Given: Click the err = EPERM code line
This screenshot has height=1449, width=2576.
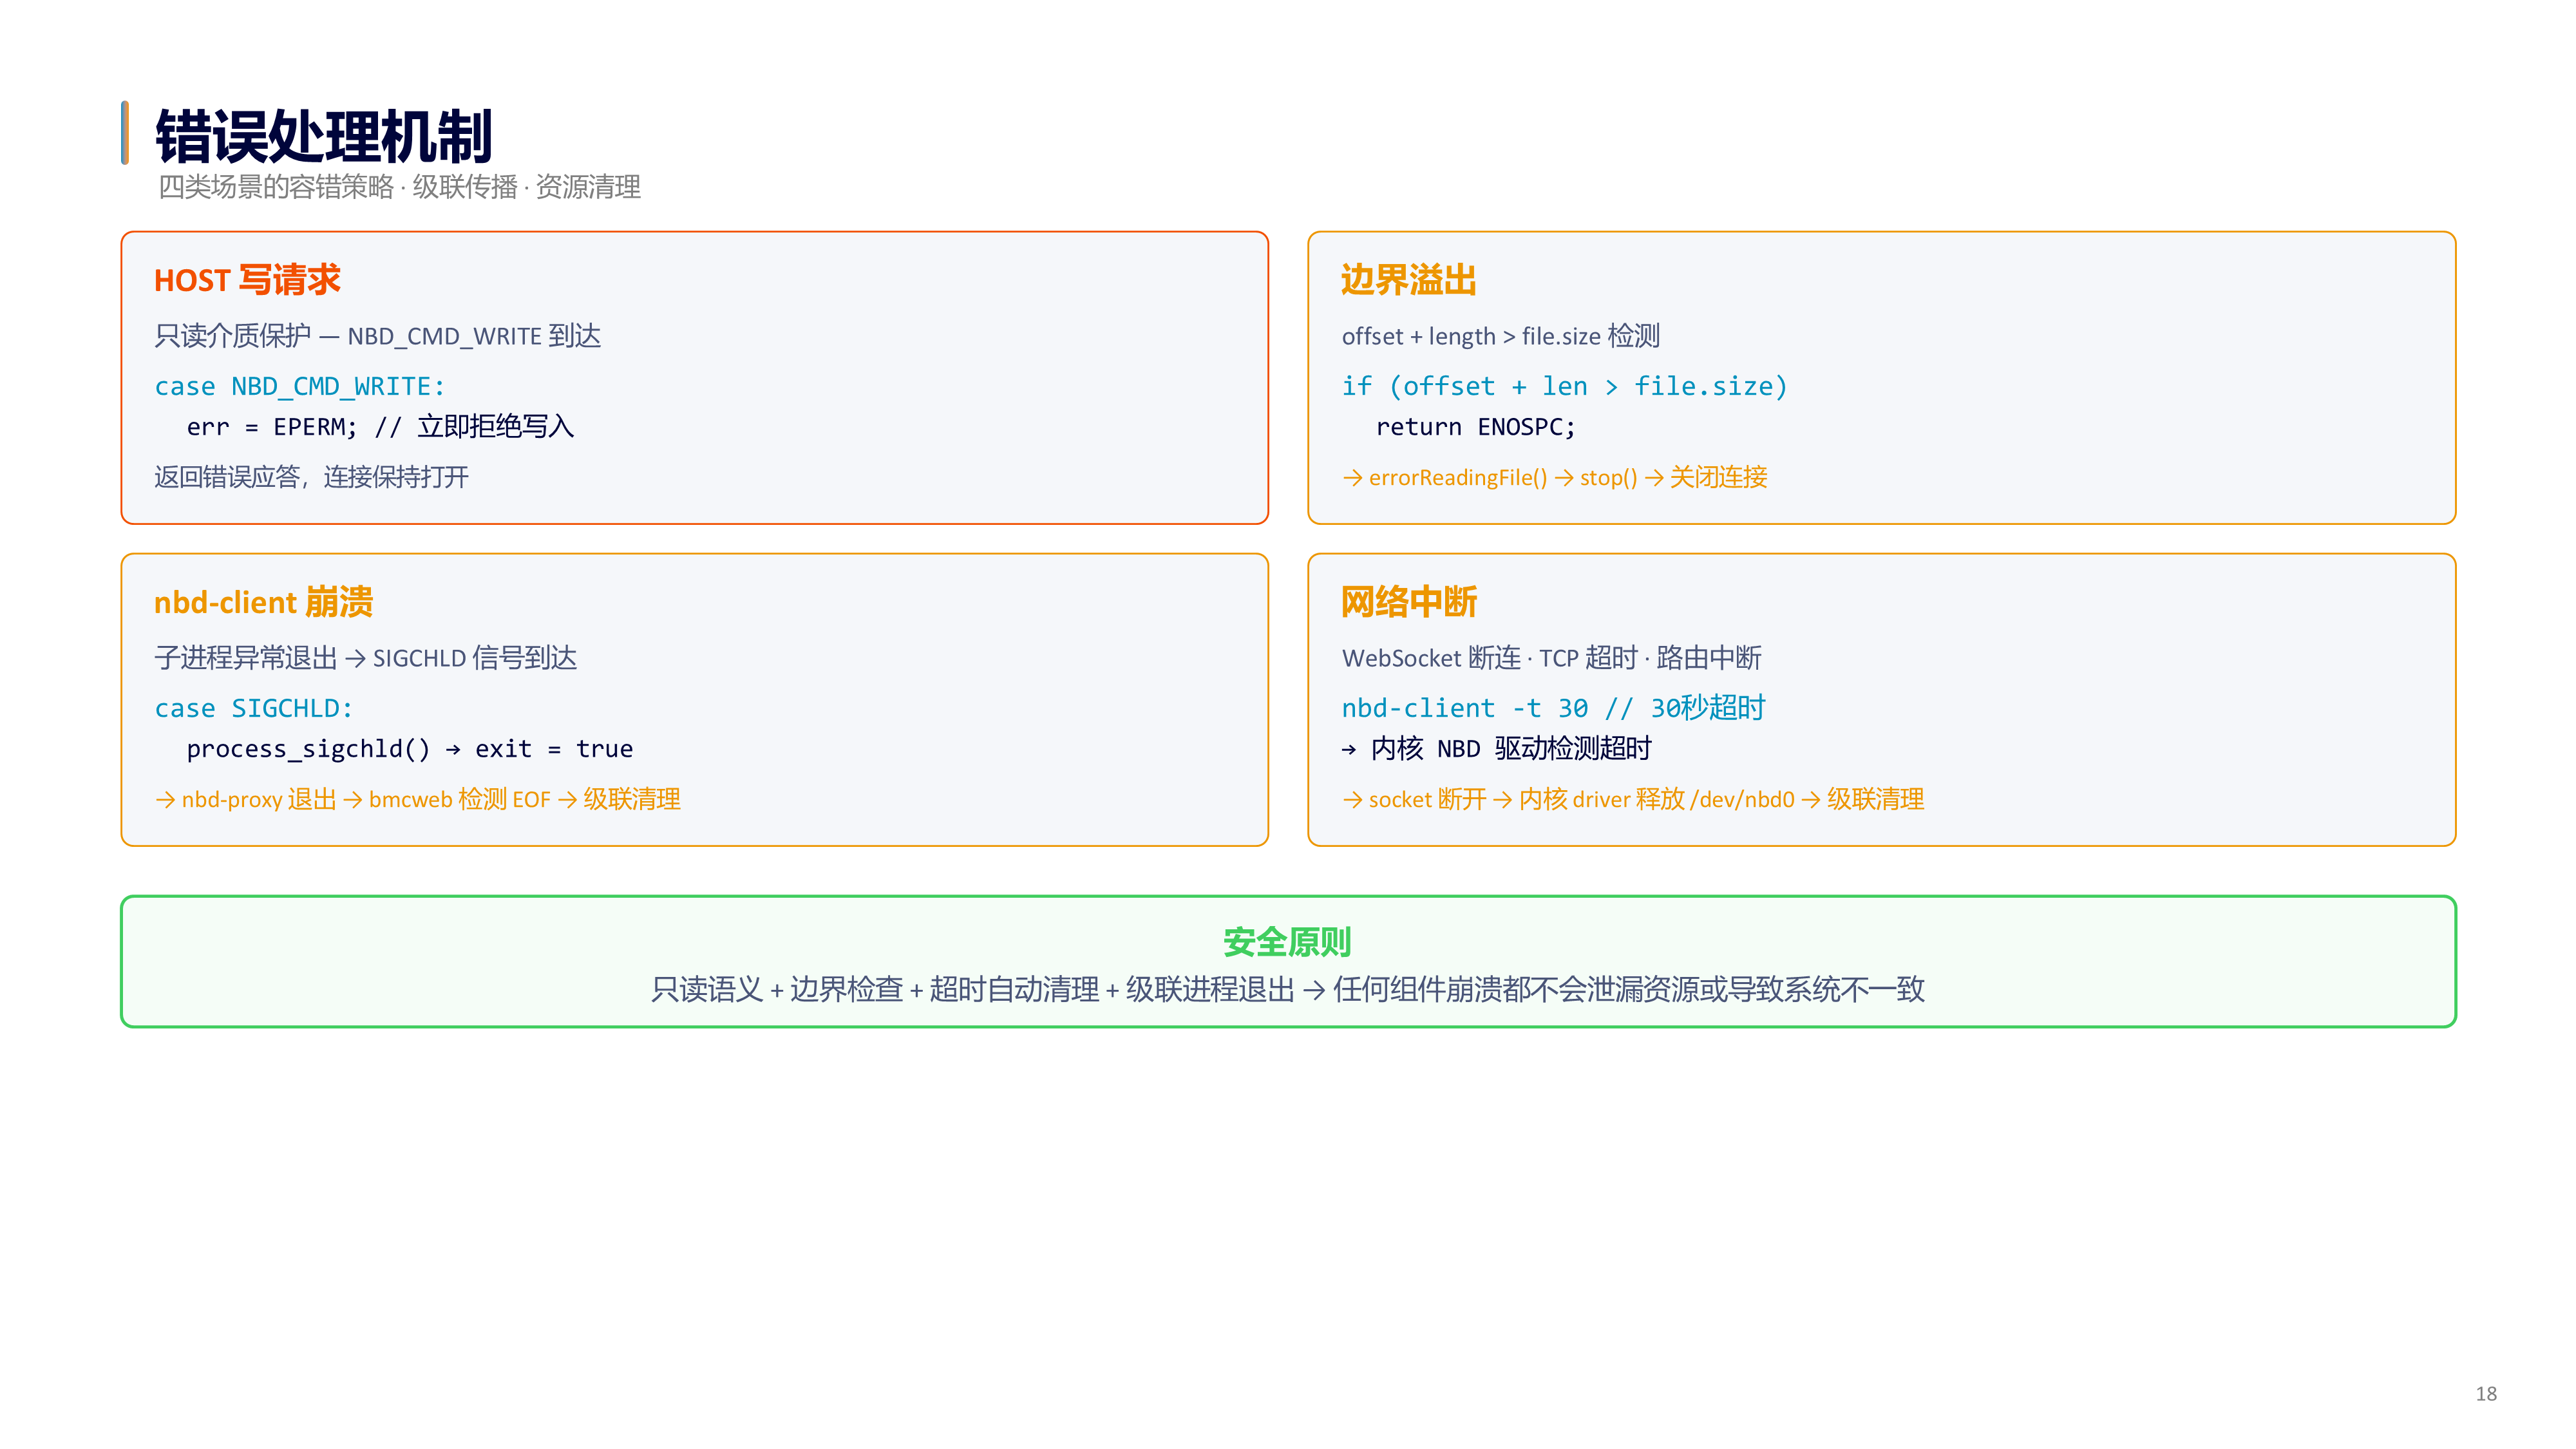Looking at the screenshot, I should (x=380, y=427).
